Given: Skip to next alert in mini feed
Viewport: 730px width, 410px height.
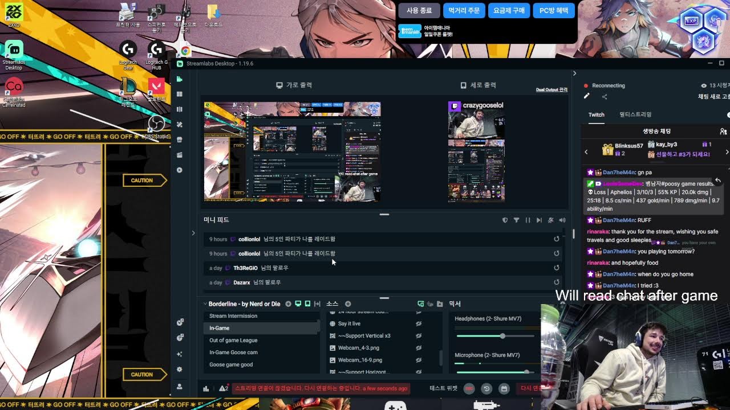Looking at the screenshot, I should click(x=539, y=220).
